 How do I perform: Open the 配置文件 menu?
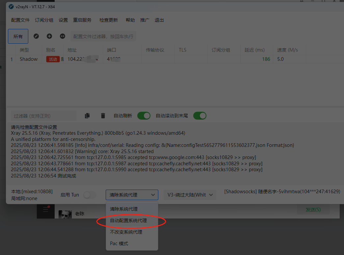coord(20,20)
